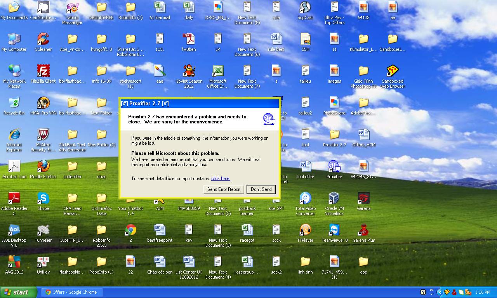The height and width of the screenshot is (298, 497).
Task: Select the Giáo Trình Photoshop TA folder
Action: click(x=363, y=76)
